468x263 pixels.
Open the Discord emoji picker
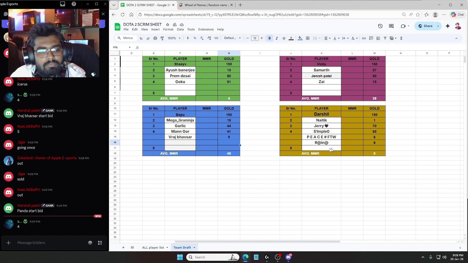(x=90, y=243)
